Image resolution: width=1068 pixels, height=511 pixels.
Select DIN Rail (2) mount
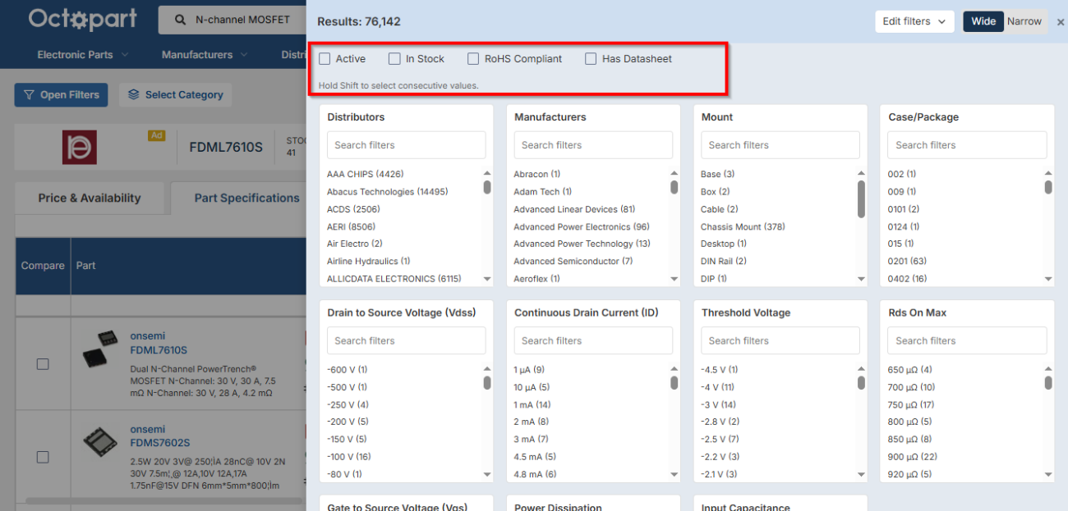(x=723, y=262)
